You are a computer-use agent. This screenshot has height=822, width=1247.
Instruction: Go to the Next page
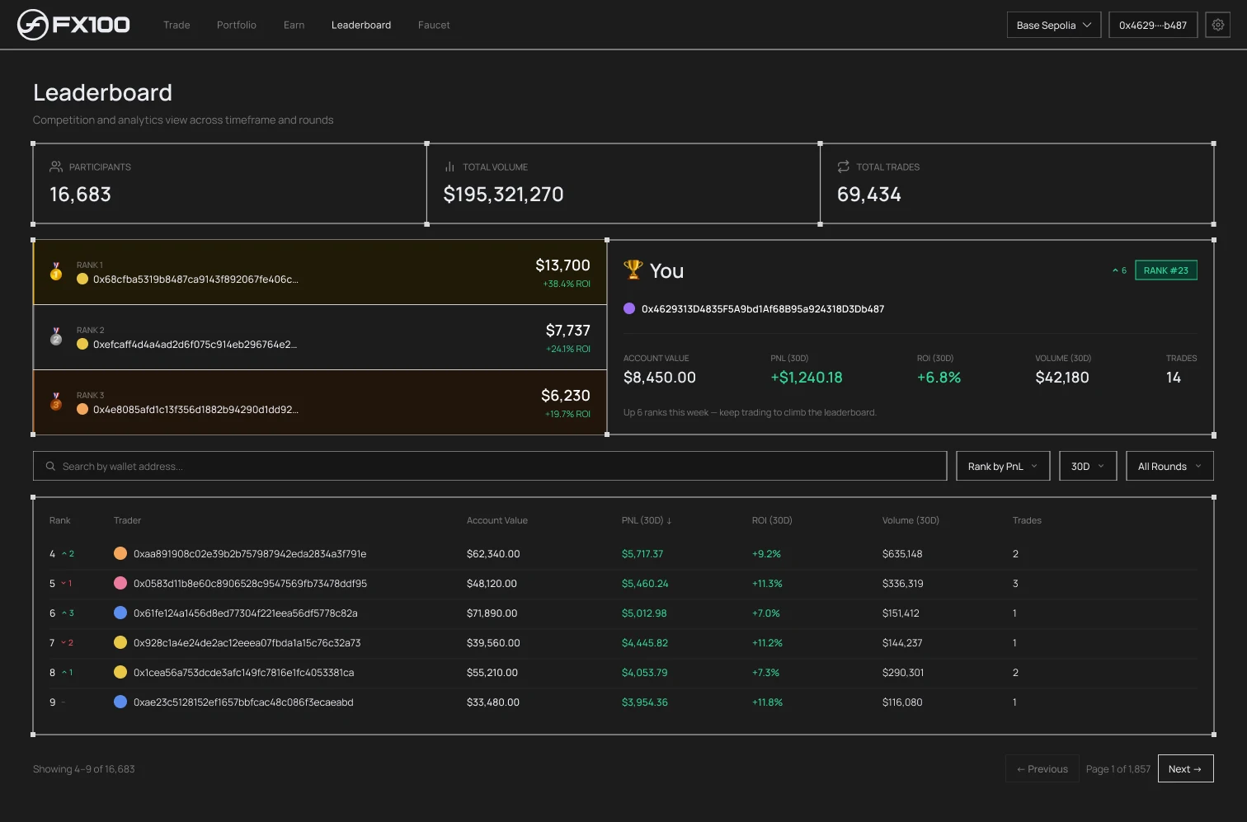click(1185, 768)
